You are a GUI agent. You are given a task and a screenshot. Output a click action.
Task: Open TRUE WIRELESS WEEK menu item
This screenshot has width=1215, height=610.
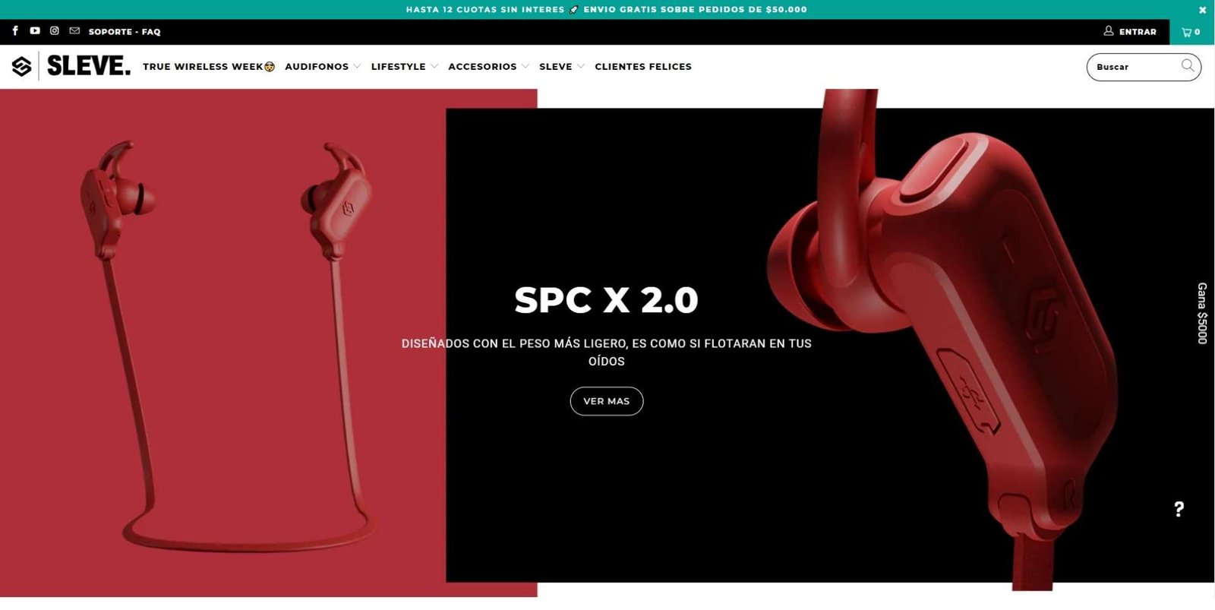click(209, 67)
